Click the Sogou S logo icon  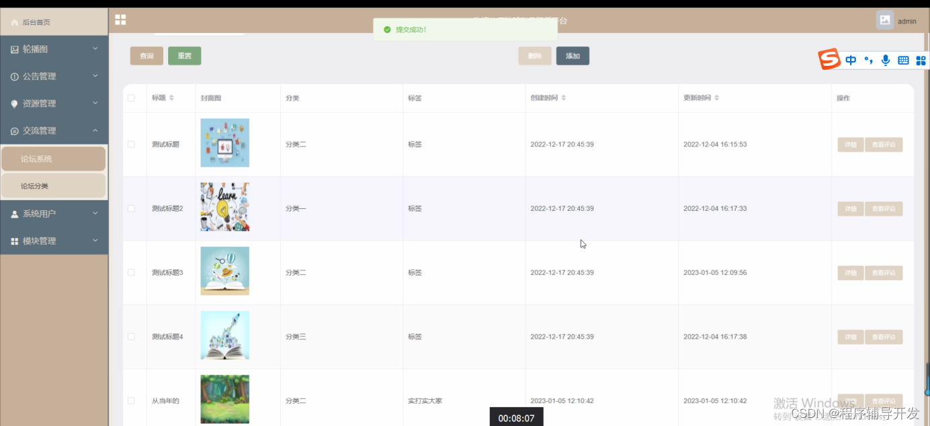click(x=829, y=59)
